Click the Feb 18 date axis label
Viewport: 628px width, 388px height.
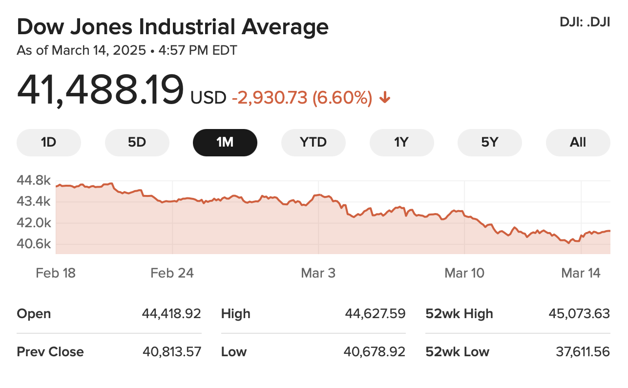[x=56, y=273]
